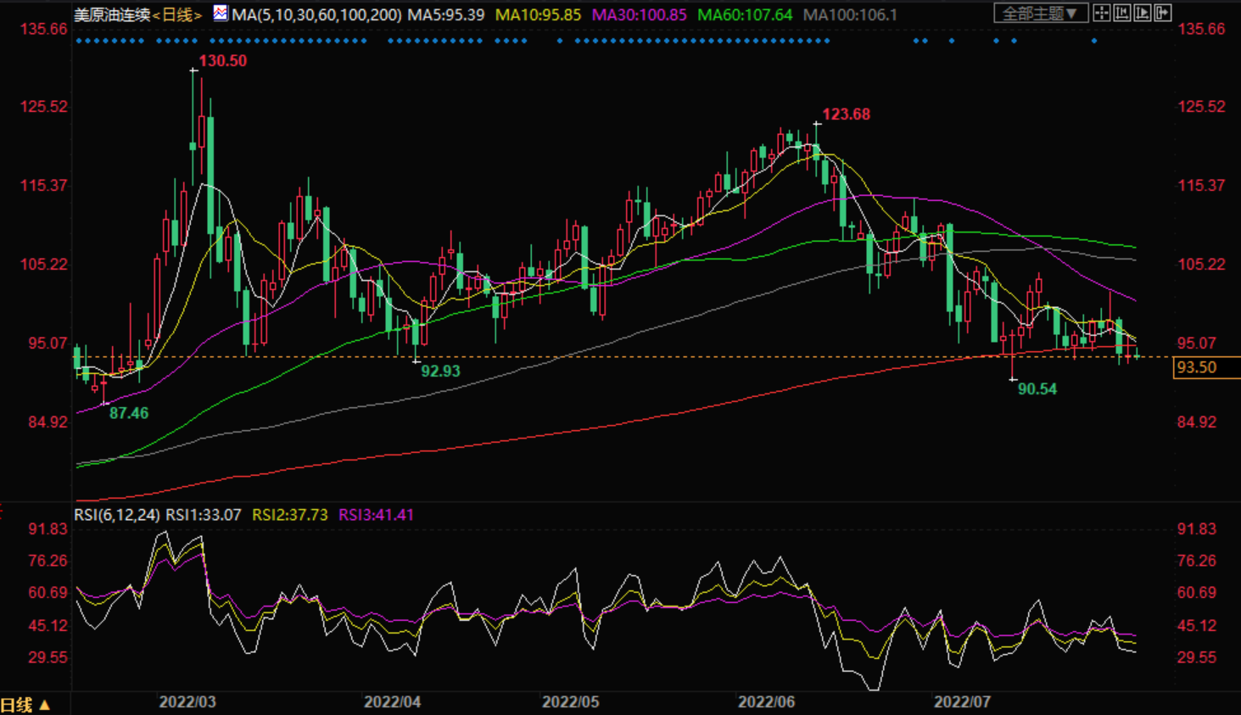This screenshot has width=1241, height=715.
Task: Click the 93.50 current price tag
Action: pyautogui.click(x=1197, y=367)
